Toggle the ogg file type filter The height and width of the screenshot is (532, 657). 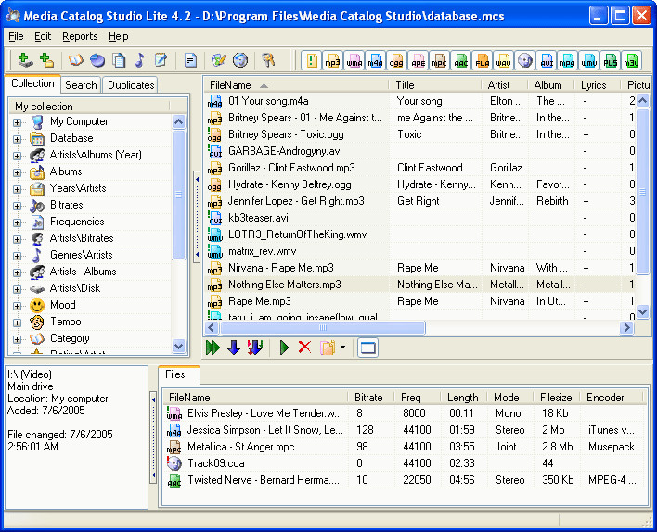pos(396,60)
